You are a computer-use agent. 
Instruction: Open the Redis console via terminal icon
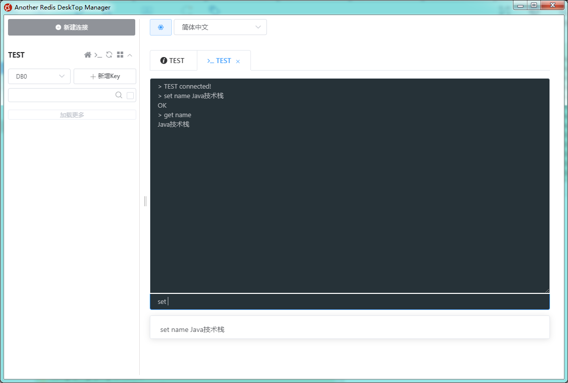pyautogui.click(x=98, y=55)
